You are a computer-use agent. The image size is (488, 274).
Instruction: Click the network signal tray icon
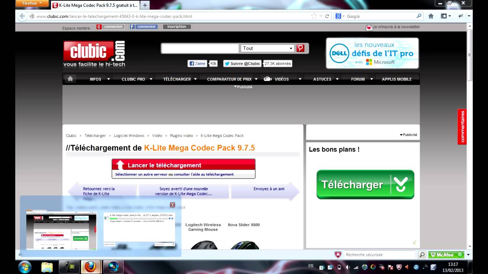tap(356, 267)
